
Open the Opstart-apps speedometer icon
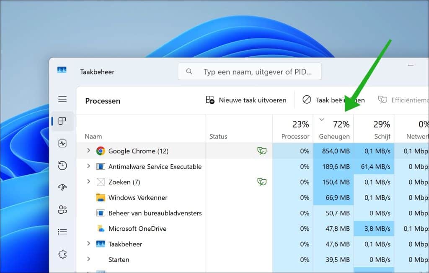click(x=62, y=187)
